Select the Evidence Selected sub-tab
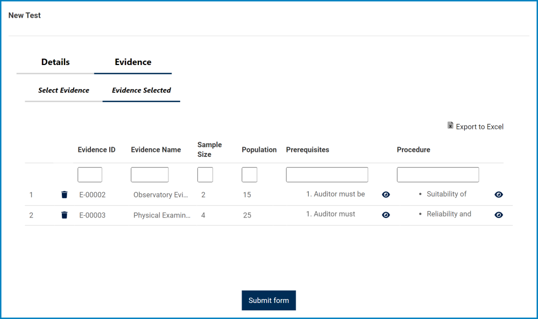538x319 pixels. (140, 90)
